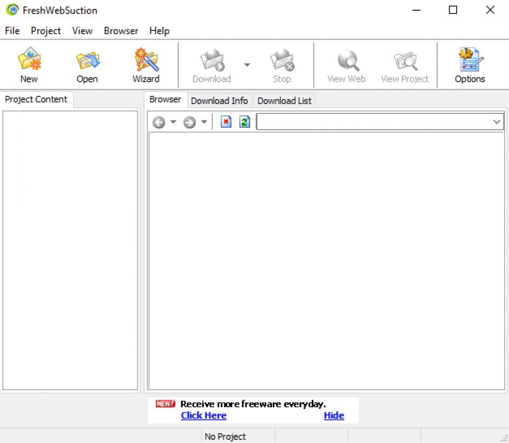Click the browser Forward arrow icon
This screenshot has height=443, width=509.
click(x=190, y=122)
